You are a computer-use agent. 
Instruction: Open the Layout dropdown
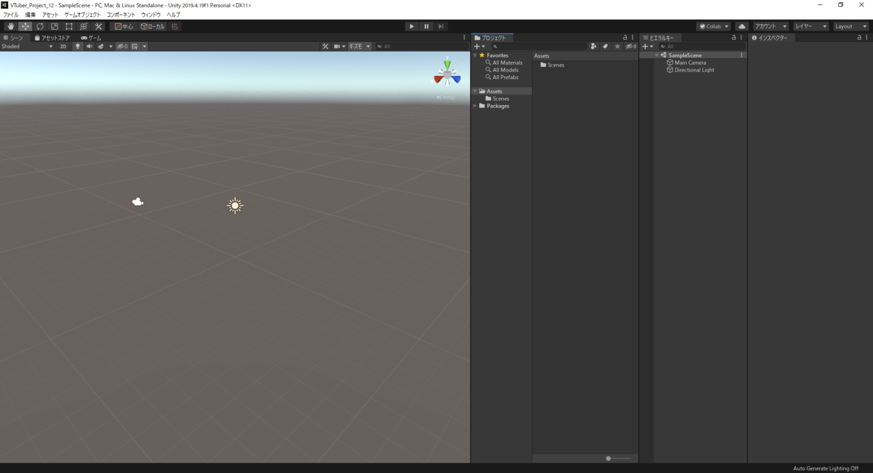point(850,27)
